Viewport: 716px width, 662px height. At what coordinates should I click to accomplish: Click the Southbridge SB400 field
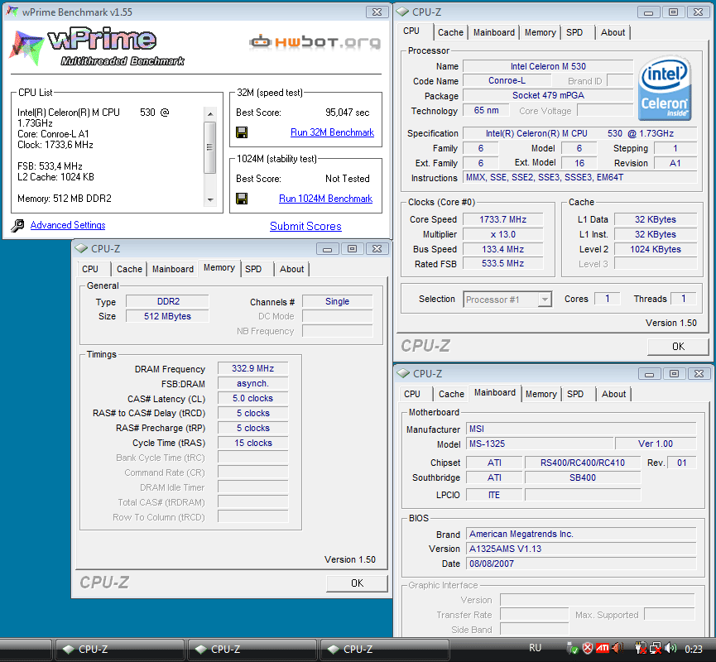point(583,477)
